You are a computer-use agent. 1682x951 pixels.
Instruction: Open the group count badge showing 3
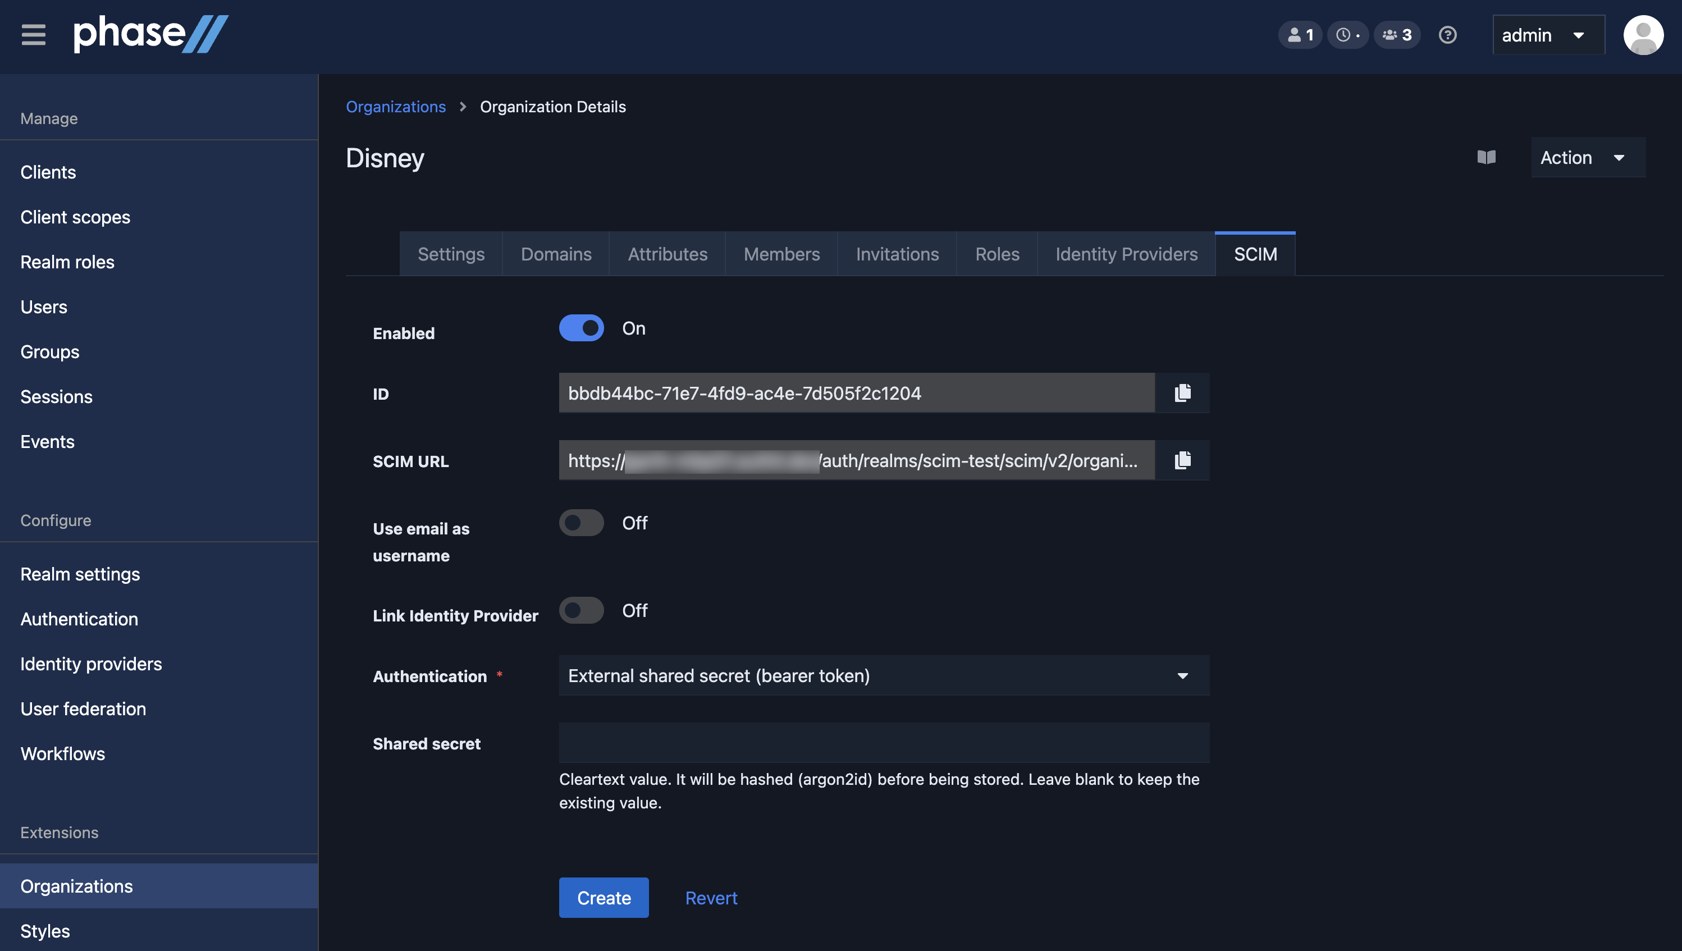1397,35
